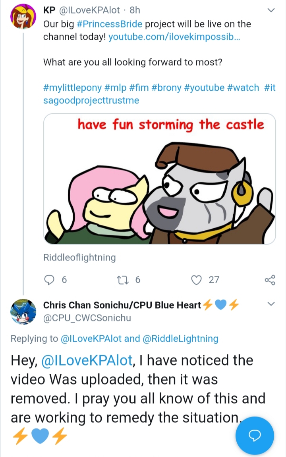This screenshot has height=457, width=286.
Task: Click the reply speech bubble icon
Action: [49, 280]
